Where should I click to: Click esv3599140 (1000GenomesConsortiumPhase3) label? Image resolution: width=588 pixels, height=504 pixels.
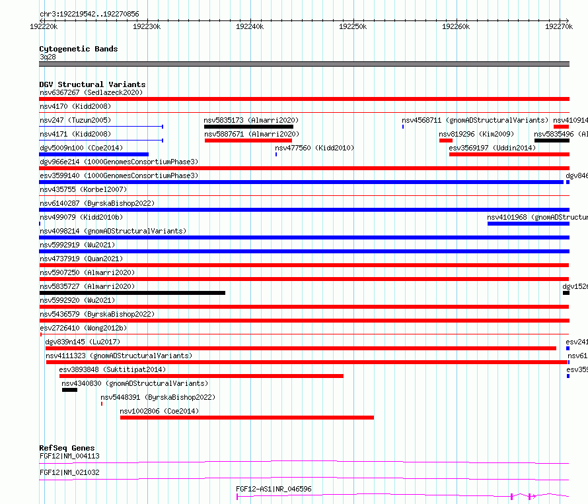pos(119,175)
